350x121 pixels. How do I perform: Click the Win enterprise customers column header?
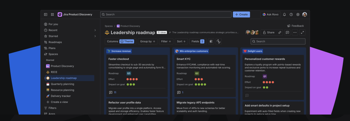pyautogui.click(x=192, y=51)
